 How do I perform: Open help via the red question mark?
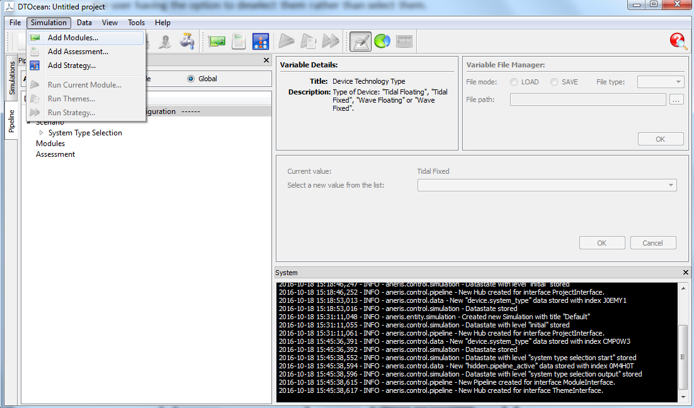pos(678,42)
